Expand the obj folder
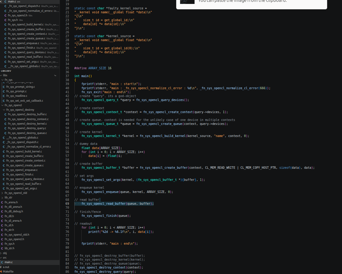Screen dimensions: 342x274 pyautogui.click(x=4, y=253)
